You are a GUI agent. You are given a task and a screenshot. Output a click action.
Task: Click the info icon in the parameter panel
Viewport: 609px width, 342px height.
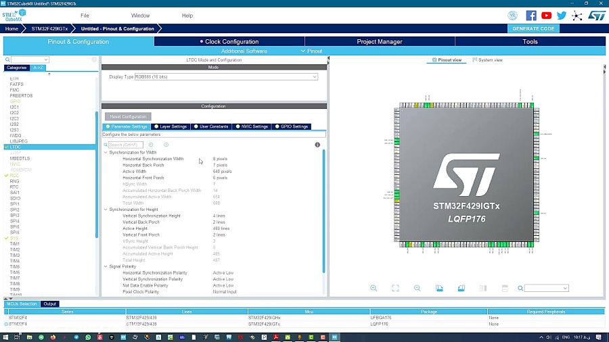[317, 145]
